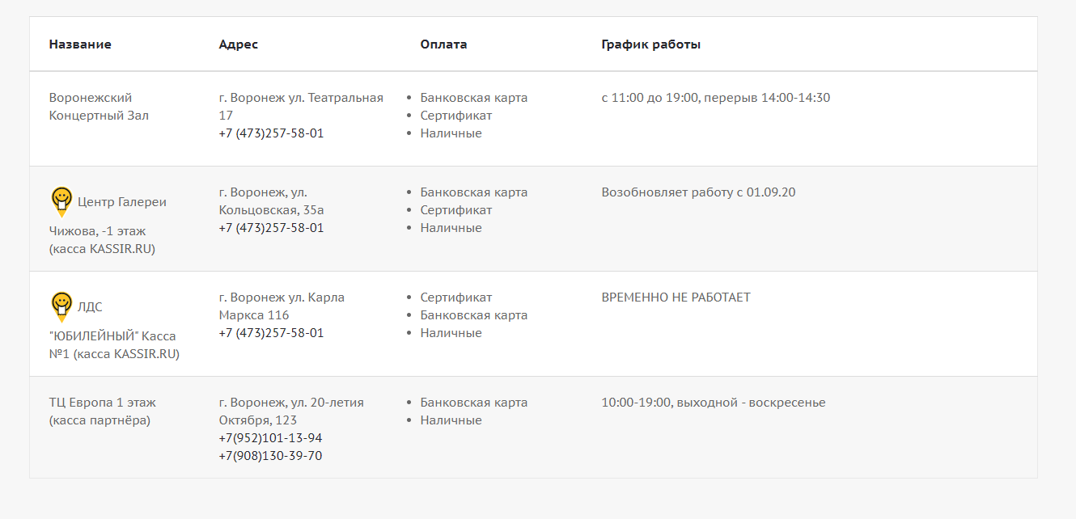The height and width of the screenshot is (519, 1076).
Task: Click the График работы column header
Action: tap(650, 44)
